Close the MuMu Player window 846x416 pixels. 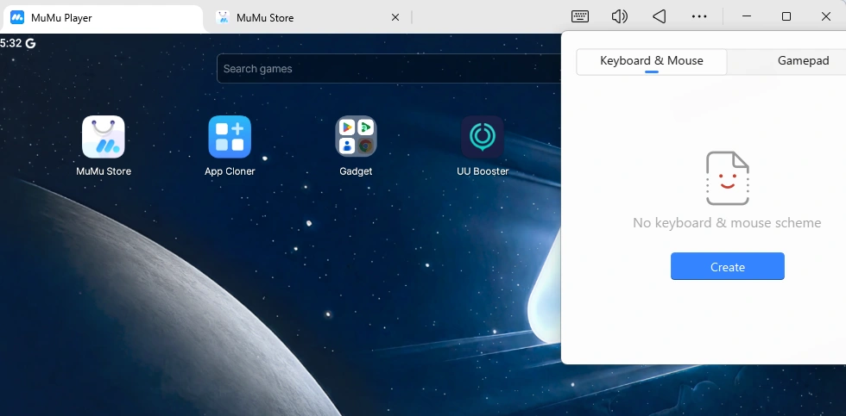point(825,16)
